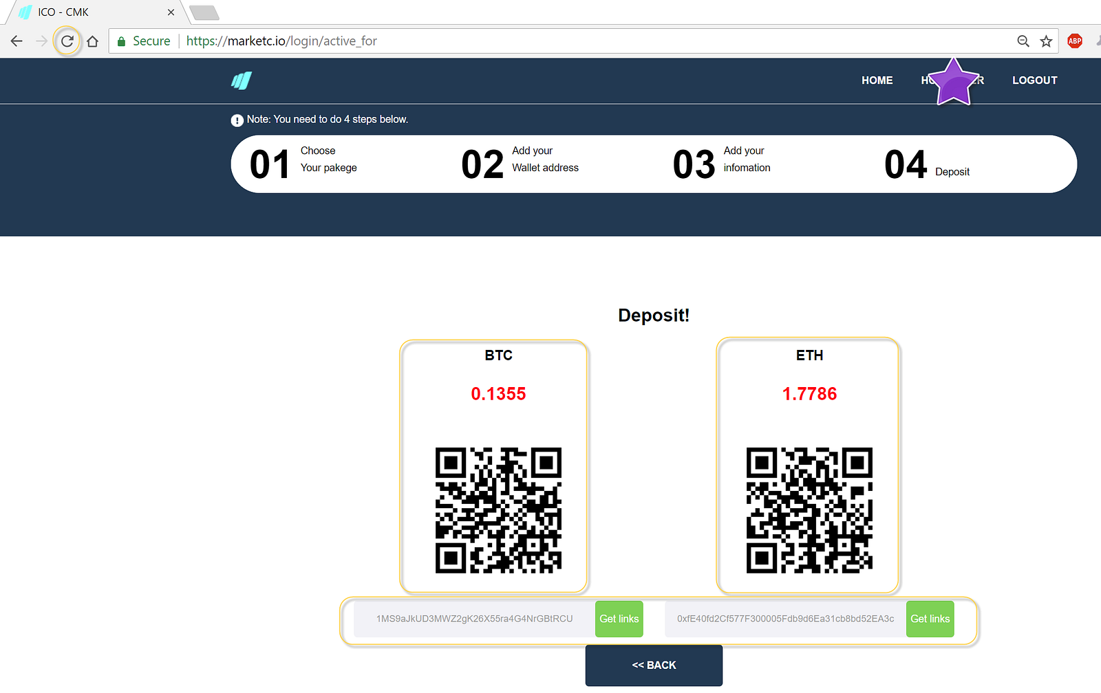Click the ETH wallet address field
Image resolution: width=1101 pixels, height=693 pixels.
(x=786, y=619)
